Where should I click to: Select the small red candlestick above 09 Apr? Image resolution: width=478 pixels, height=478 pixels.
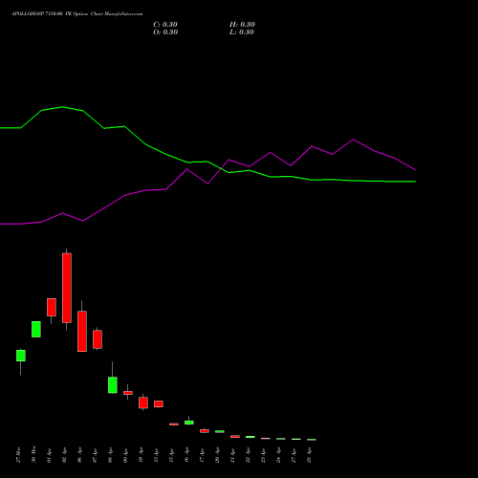click(128, 393)
